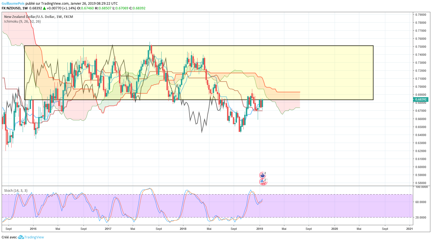Click the US flag economic event icon

coord(263,181)
